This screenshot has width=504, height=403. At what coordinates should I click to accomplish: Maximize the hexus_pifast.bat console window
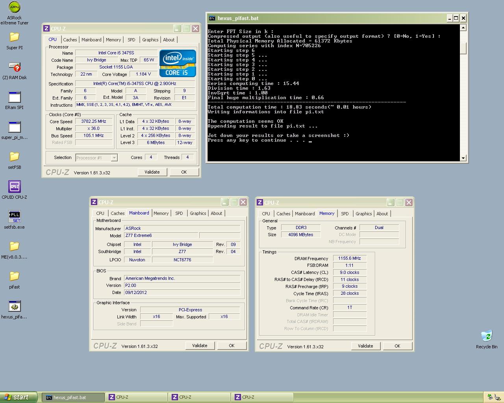456,18
